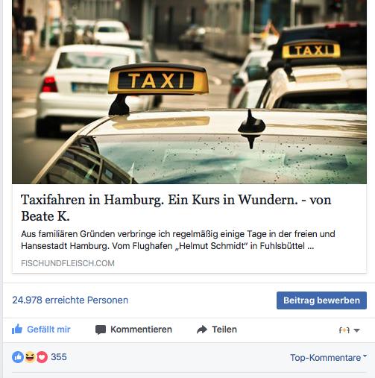Open the Top-Kommentare sorting dropdown
375x378 pixels.
[328, 357]
